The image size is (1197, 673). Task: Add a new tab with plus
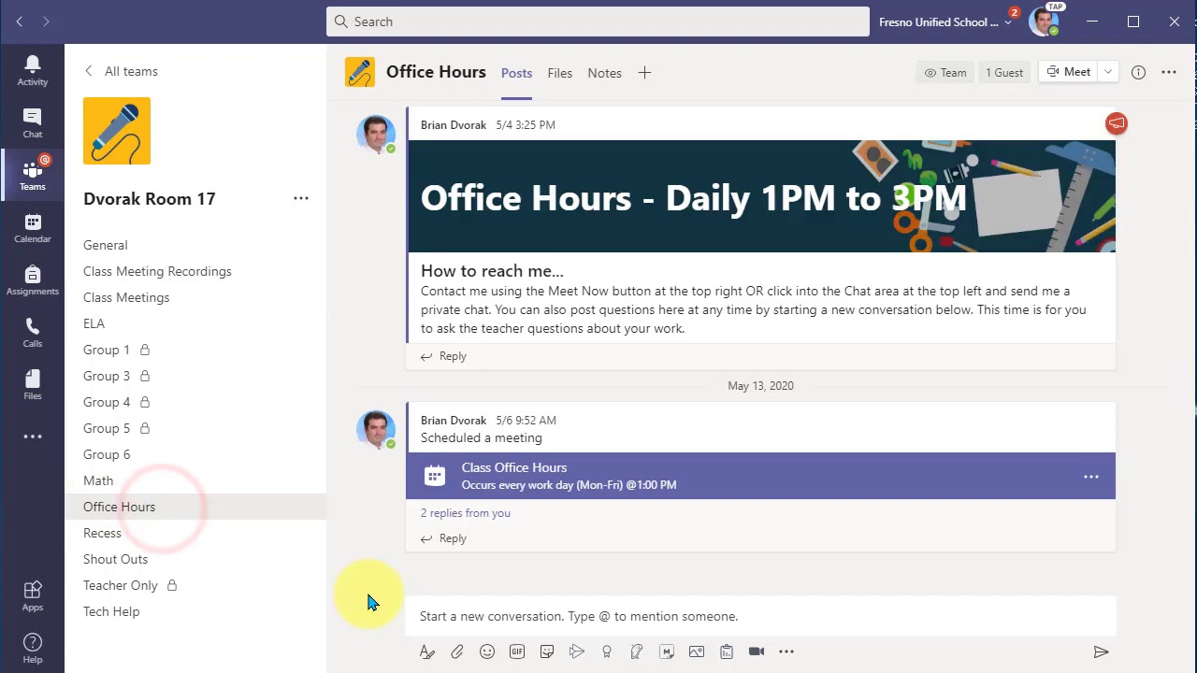(x=644, y=72)
